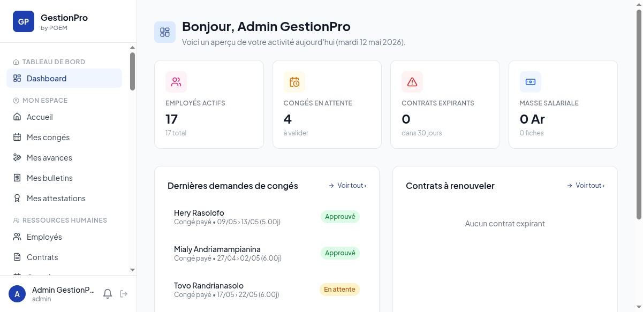Click the Dernières demandes de congés heading
The image size is (643, 312).
[x=233, y=186]
